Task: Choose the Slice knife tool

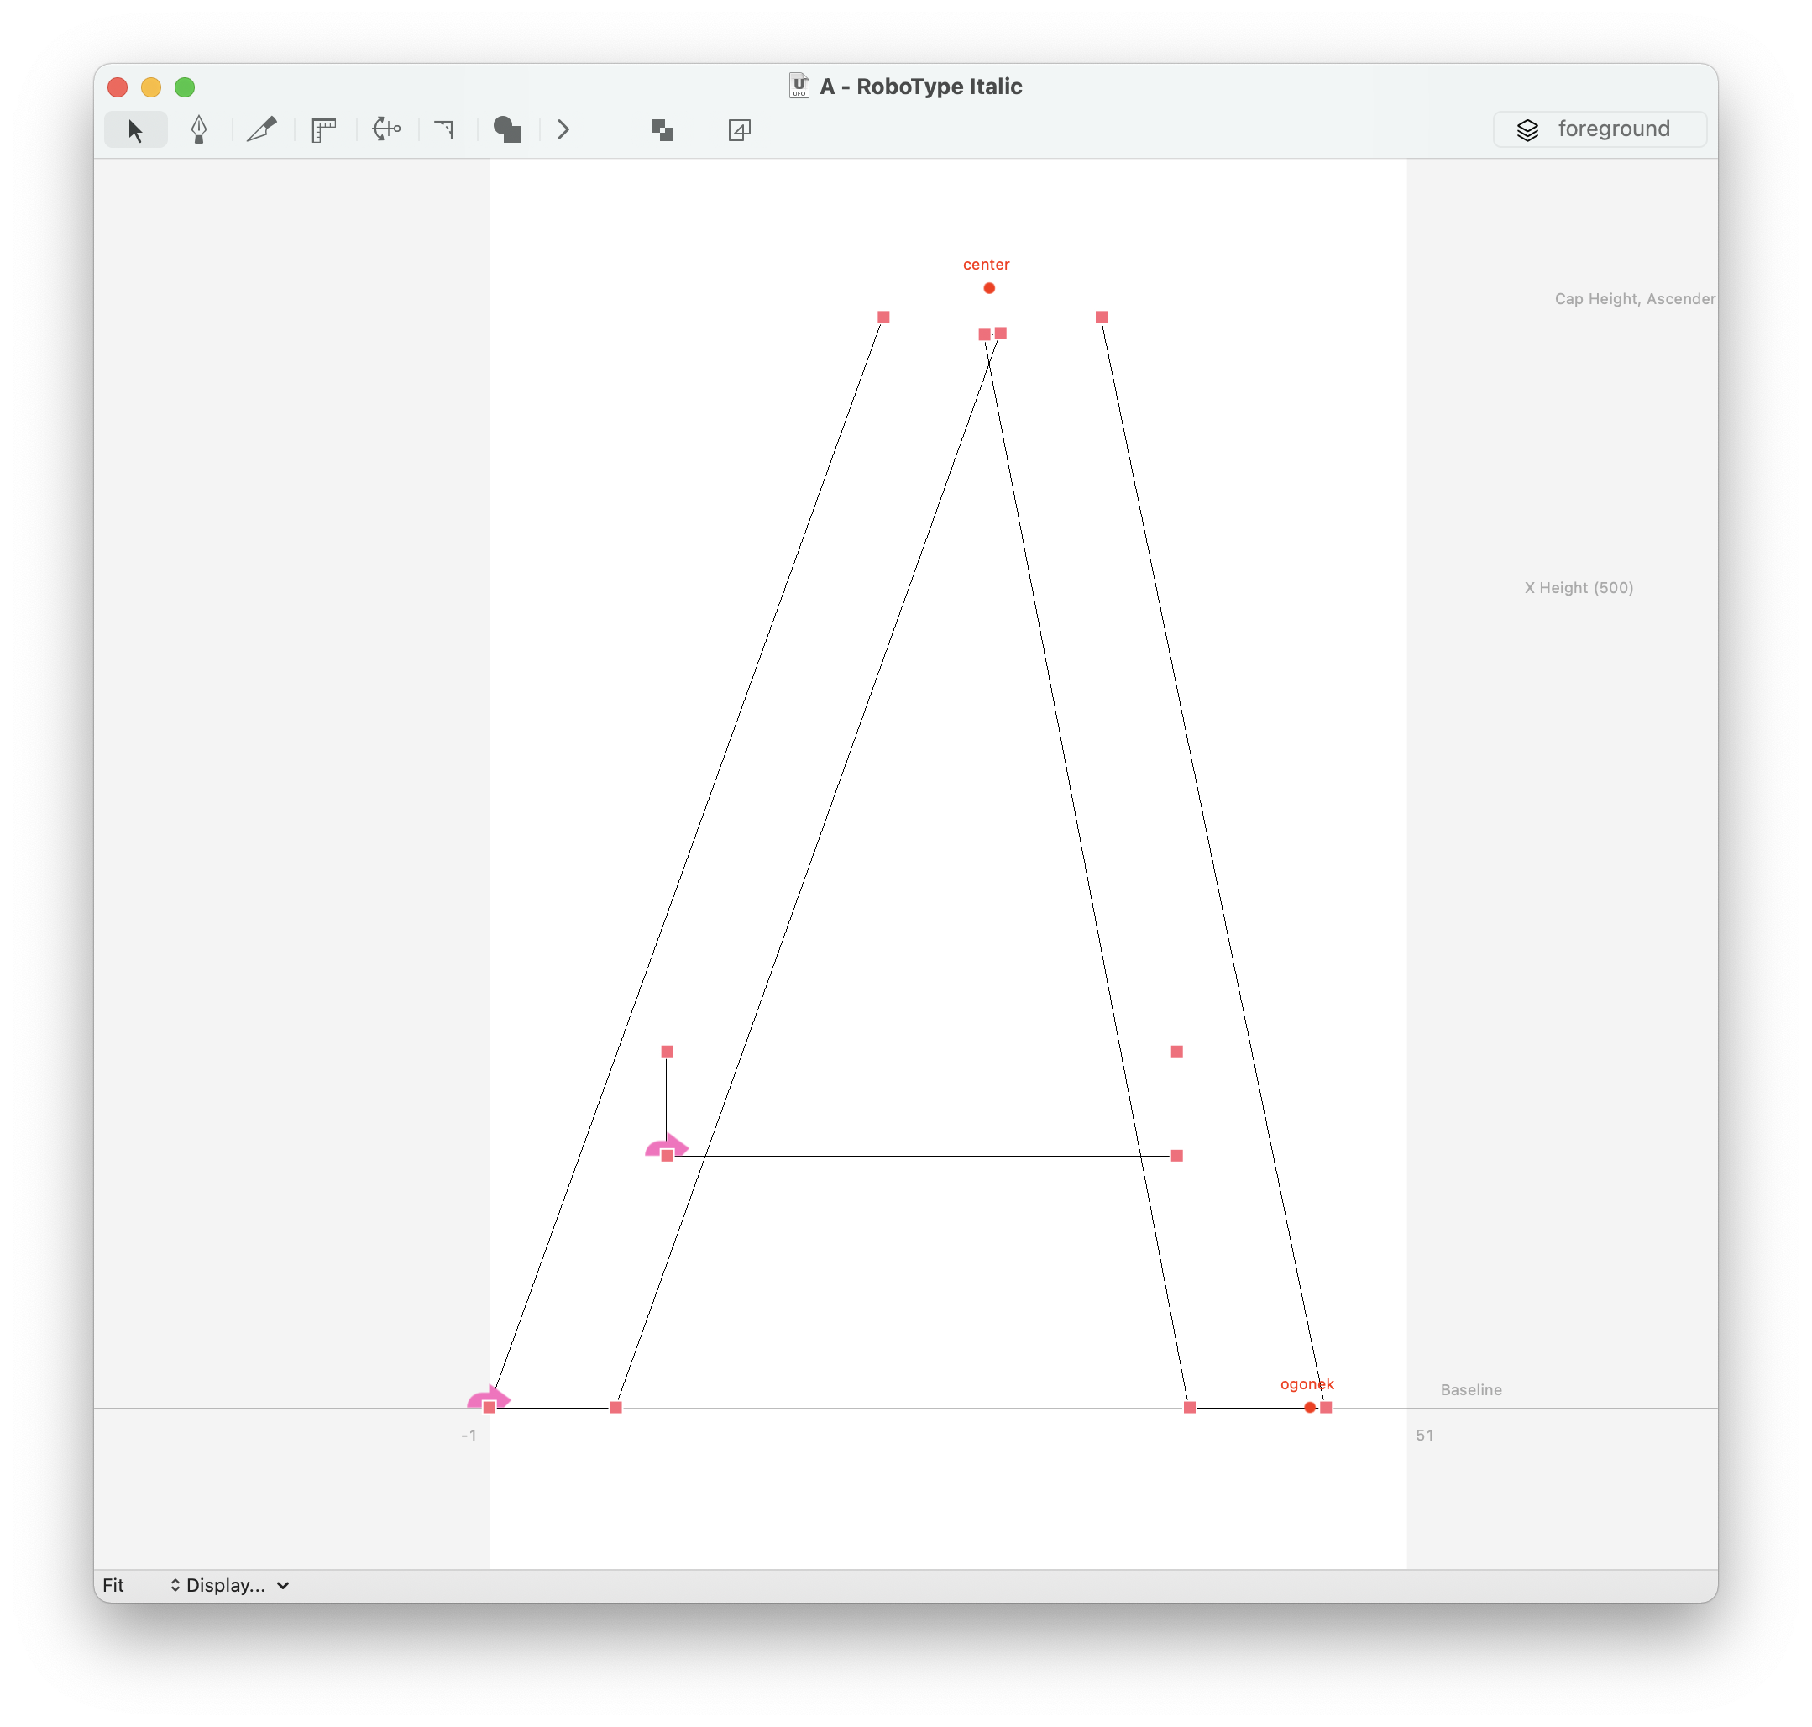Action: (262, 130)
